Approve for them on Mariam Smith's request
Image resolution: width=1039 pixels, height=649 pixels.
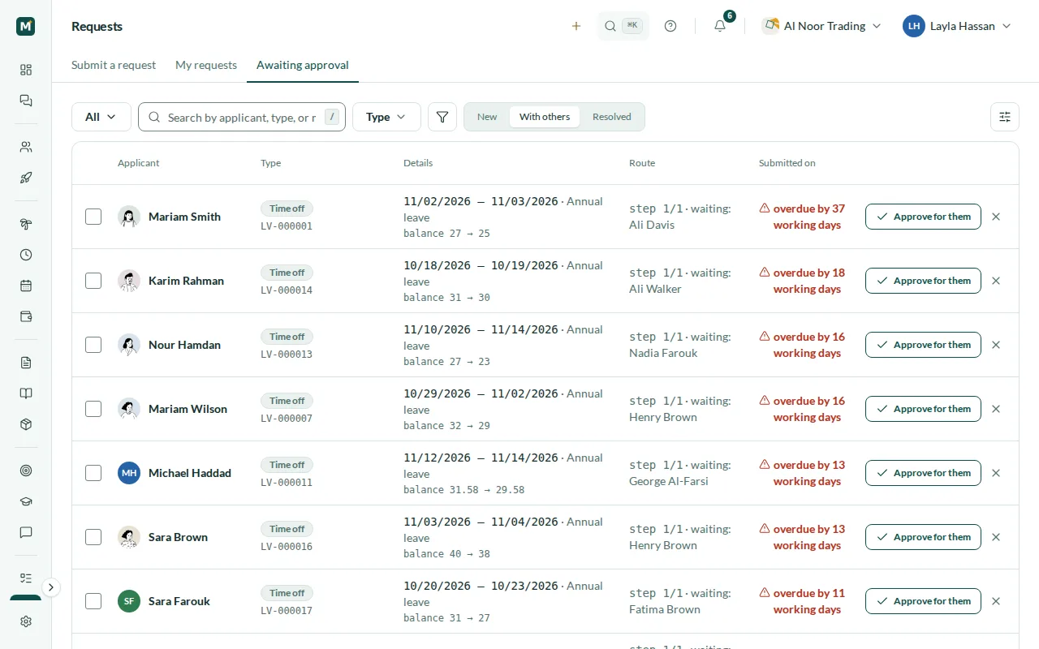[x=923, y=217]
